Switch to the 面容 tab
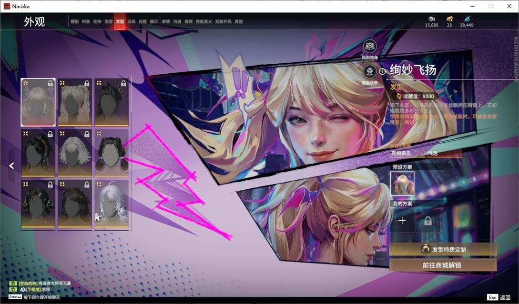 (x=109, y=21)
